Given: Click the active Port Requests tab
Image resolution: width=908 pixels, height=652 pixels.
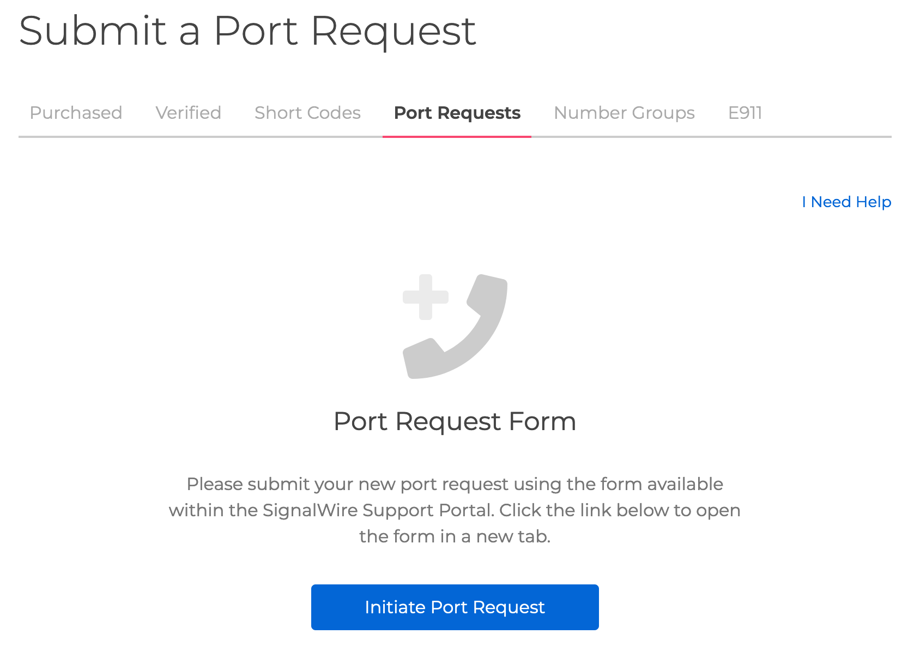Looking at the screenshot, I should 457,113.
